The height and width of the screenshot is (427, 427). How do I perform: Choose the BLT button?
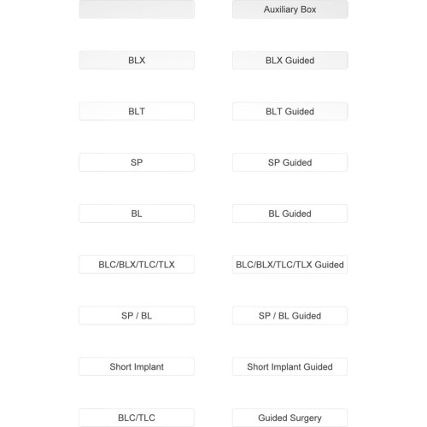(137, 111)
